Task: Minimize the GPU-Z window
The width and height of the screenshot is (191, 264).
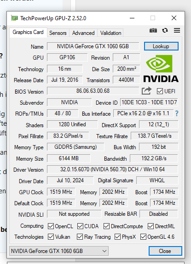Action: pos(132,18)
